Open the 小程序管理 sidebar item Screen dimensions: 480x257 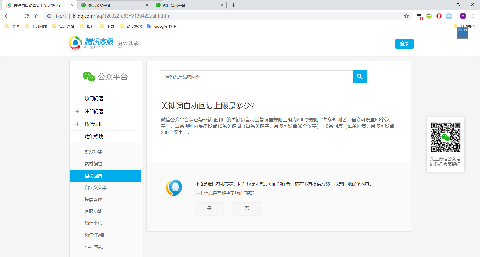[x=95, y=247]
